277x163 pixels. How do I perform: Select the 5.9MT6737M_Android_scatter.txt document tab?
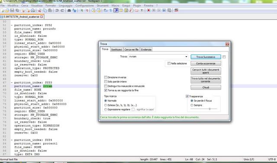[22, 17]
